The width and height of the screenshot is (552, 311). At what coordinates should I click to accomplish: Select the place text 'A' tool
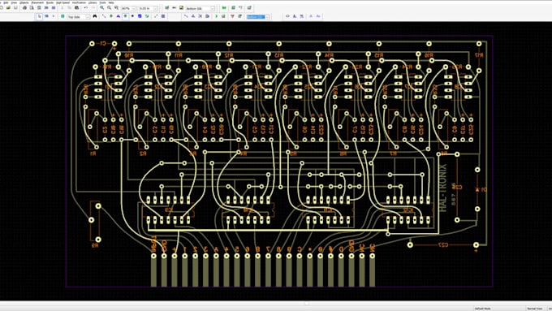click(119, 16)
